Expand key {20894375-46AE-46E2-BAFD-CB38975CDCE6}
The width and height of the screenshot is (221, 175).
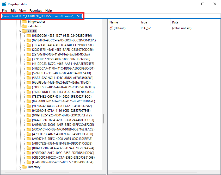(24, 50)
